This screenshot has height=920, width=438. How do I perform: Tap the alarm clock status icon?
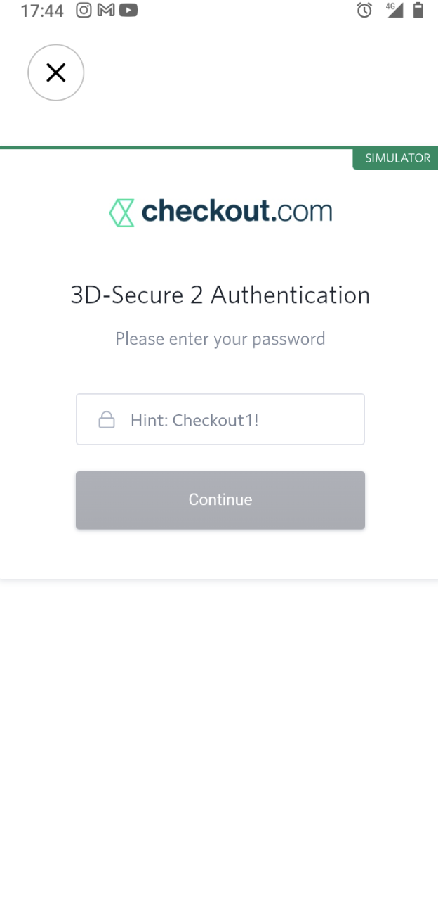pos(364,11)
